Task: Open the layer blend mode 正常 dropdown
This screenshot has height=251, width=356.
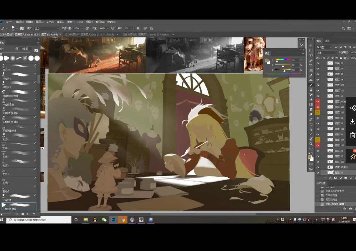Action: click(x=327, y=53)
